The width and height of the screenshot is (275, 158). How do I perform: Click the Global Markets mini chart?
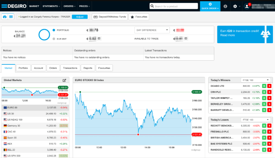30,92
